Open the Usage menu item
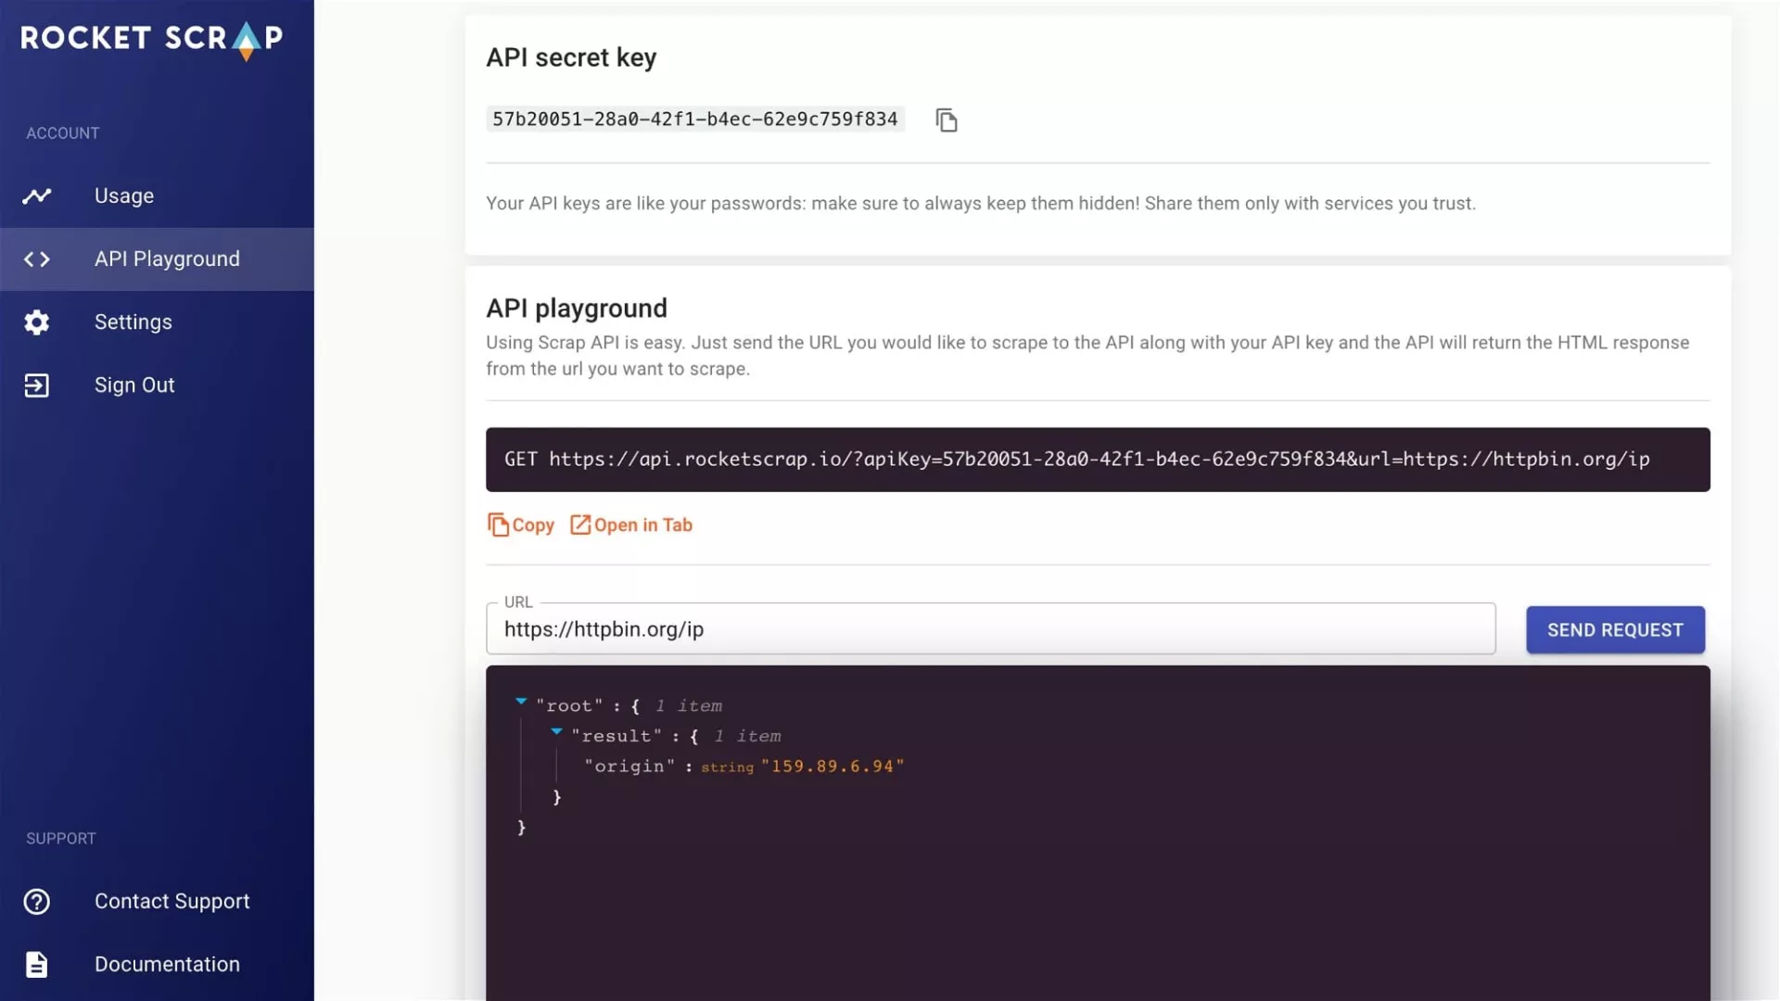1780x1001 pixels. 124,196
